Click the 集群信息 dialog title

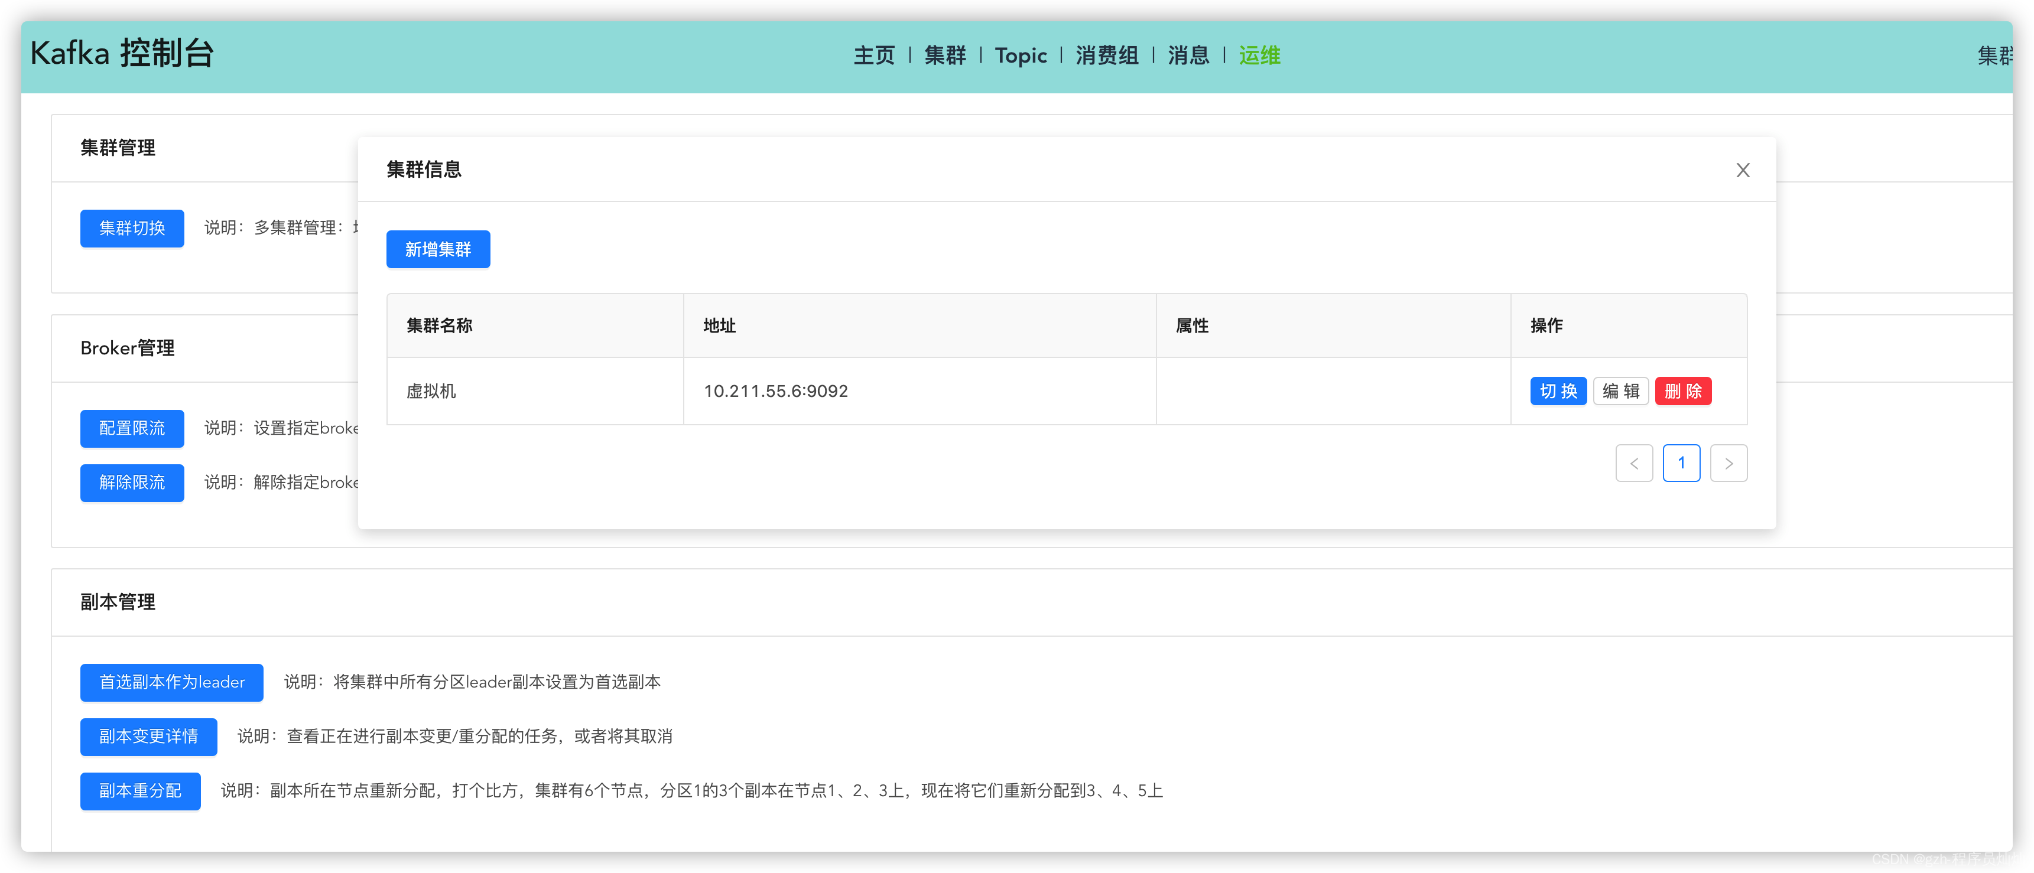pos(424,169)
